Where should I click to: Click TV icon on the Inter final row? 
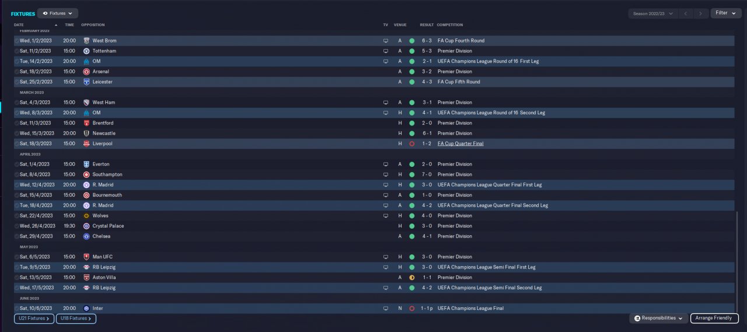tap(385, 308)
